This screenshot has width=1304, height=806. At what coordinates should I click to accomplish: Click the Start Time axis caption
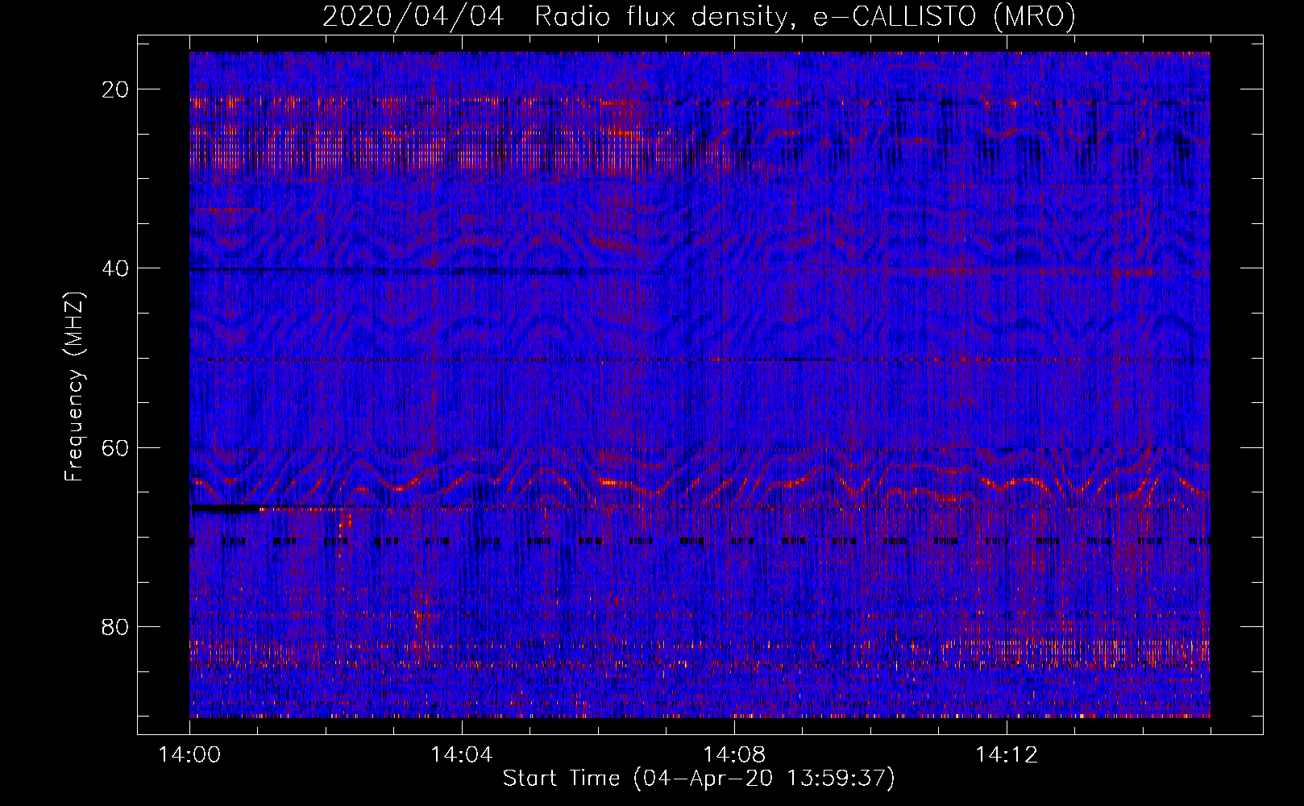point(699,779)
